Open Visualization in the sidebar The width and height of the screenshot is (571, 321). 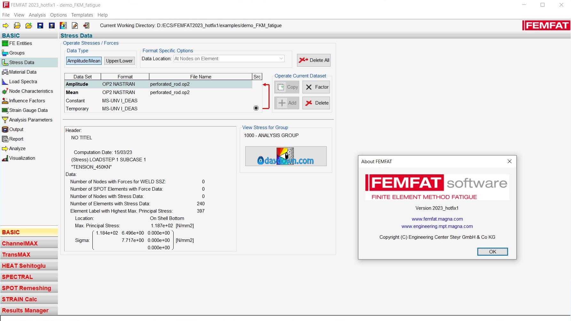point(29,158)
